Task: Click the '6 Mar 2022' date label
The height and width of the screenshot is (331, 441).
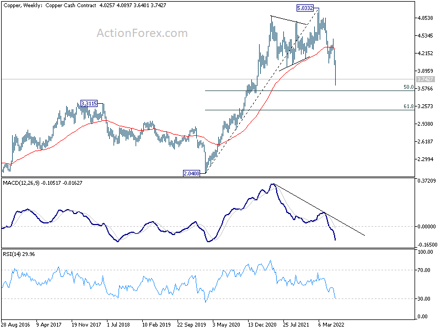Action: [x=331, y=325]
